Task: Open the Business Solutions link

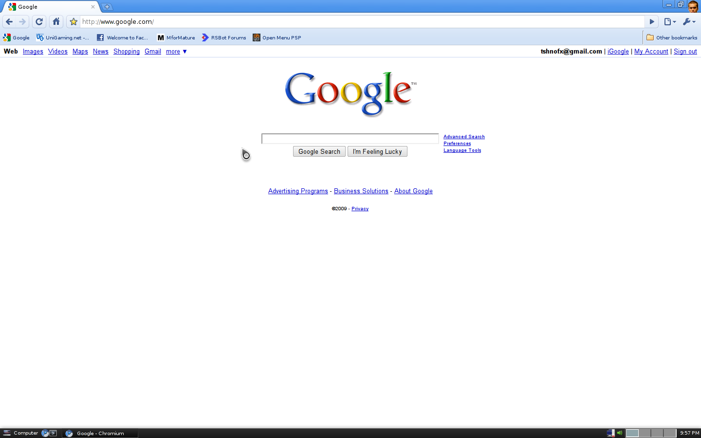Action: click(361, 191)
